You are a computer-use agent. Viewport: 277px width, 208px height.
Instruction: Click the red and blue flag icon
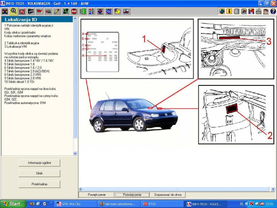tap(251, 12)
